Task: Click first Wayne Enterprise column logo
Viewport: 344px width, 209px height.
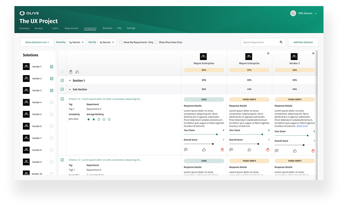Action: [204, 57]
